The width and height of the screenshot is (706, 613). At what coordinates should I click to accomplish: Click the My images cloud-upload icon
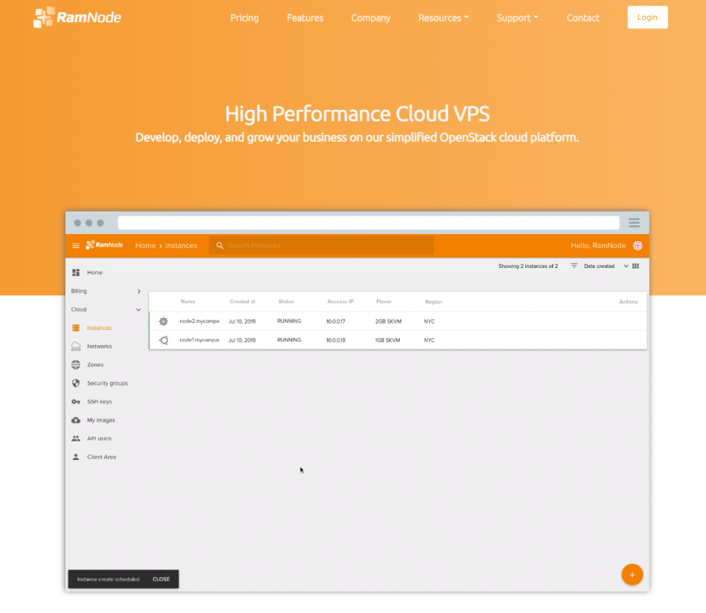pyautogui.click(x=76, y=420)
